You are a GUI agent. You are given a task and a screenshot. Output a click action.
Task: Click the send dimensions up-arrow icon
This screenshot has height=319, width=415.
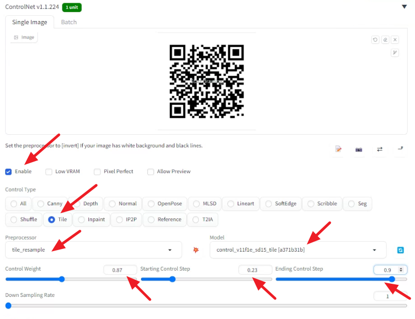click(400, 148)
